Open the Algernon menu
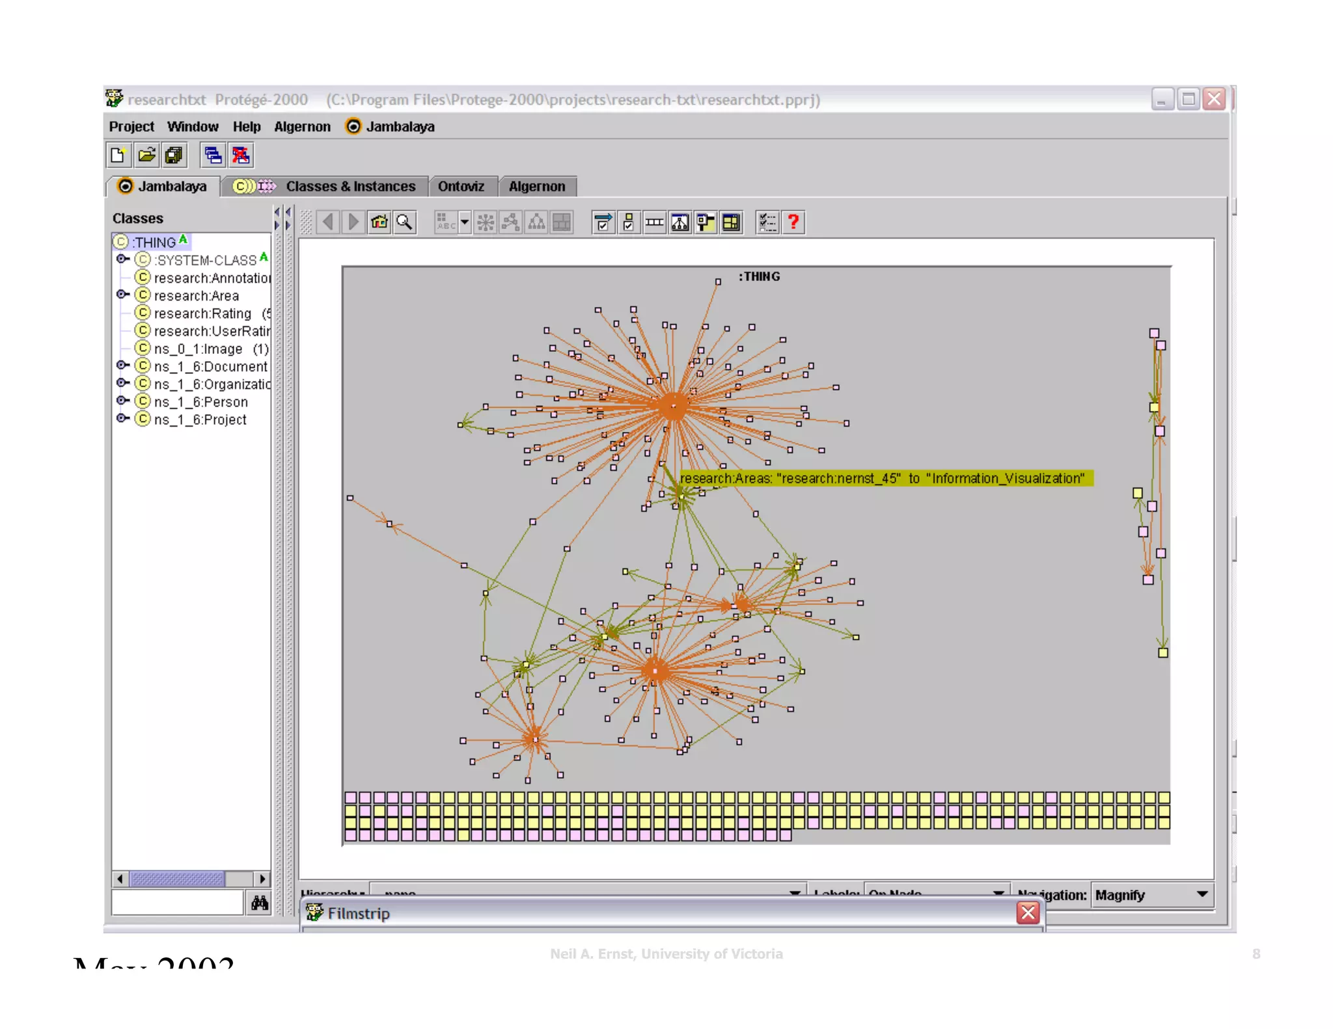Screen dimensions: 1333x1029 tap(302, 127)
